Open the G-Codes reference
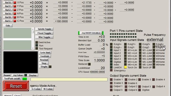This screenshot has height=96, width=171. tap(36, 89)
